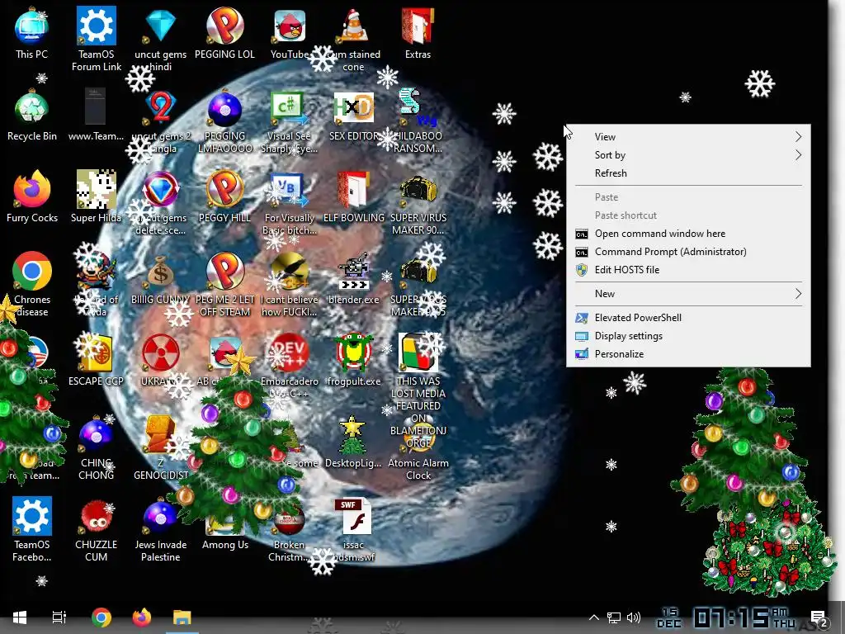This screenshot has width=845, height=634.
Task: Click the network tray icon
Action: [x=614, y=617]
